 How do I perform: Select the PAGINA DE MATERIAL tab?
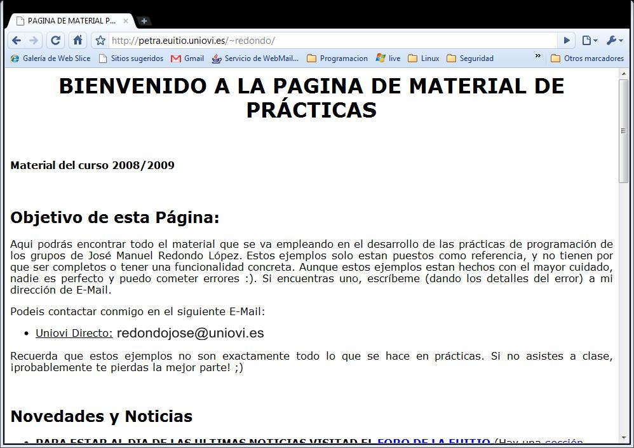[x=71, y=21]
